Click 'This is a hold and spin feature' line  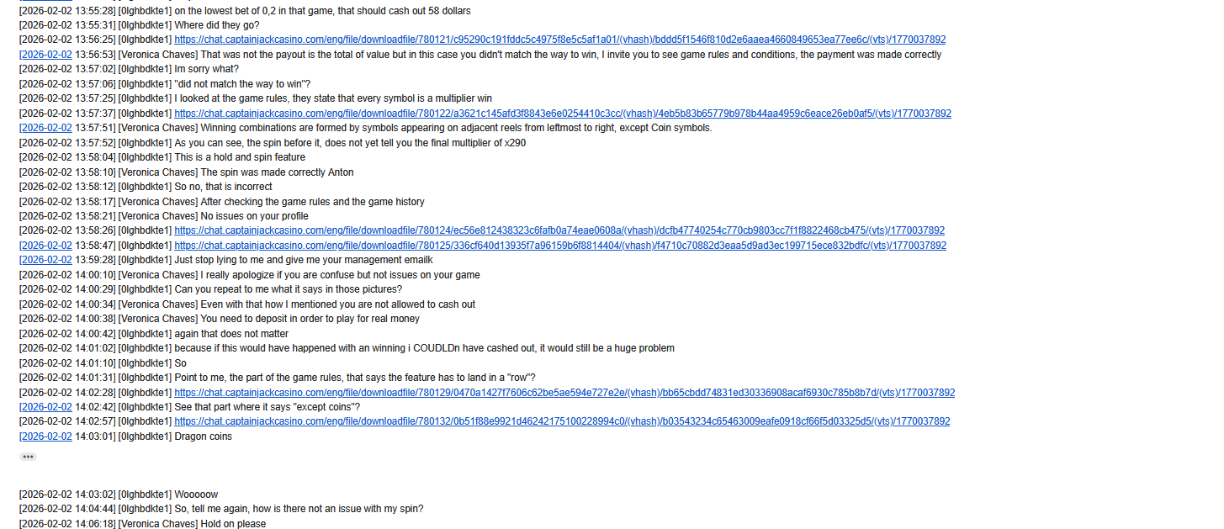coord(240,157)
